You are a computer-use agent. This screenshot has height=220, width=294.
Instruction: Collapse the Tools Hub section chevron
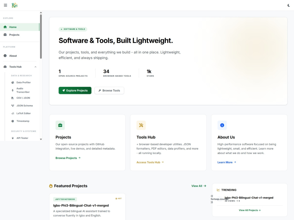tap(36, 67)
